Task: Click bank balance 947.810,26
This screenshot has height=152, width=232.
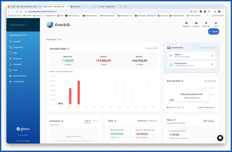Action: tap(117, 134)
